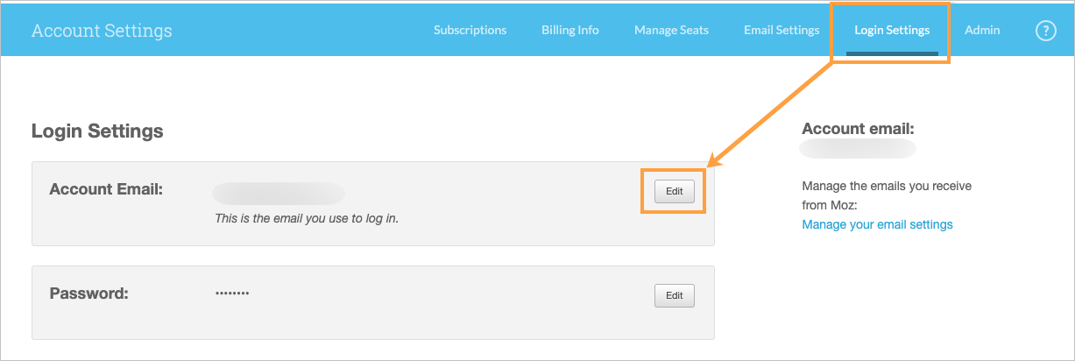Click the 'This is the email you use' note
The height and width of the screenshot is (361, 1075).
coord(307,218)
